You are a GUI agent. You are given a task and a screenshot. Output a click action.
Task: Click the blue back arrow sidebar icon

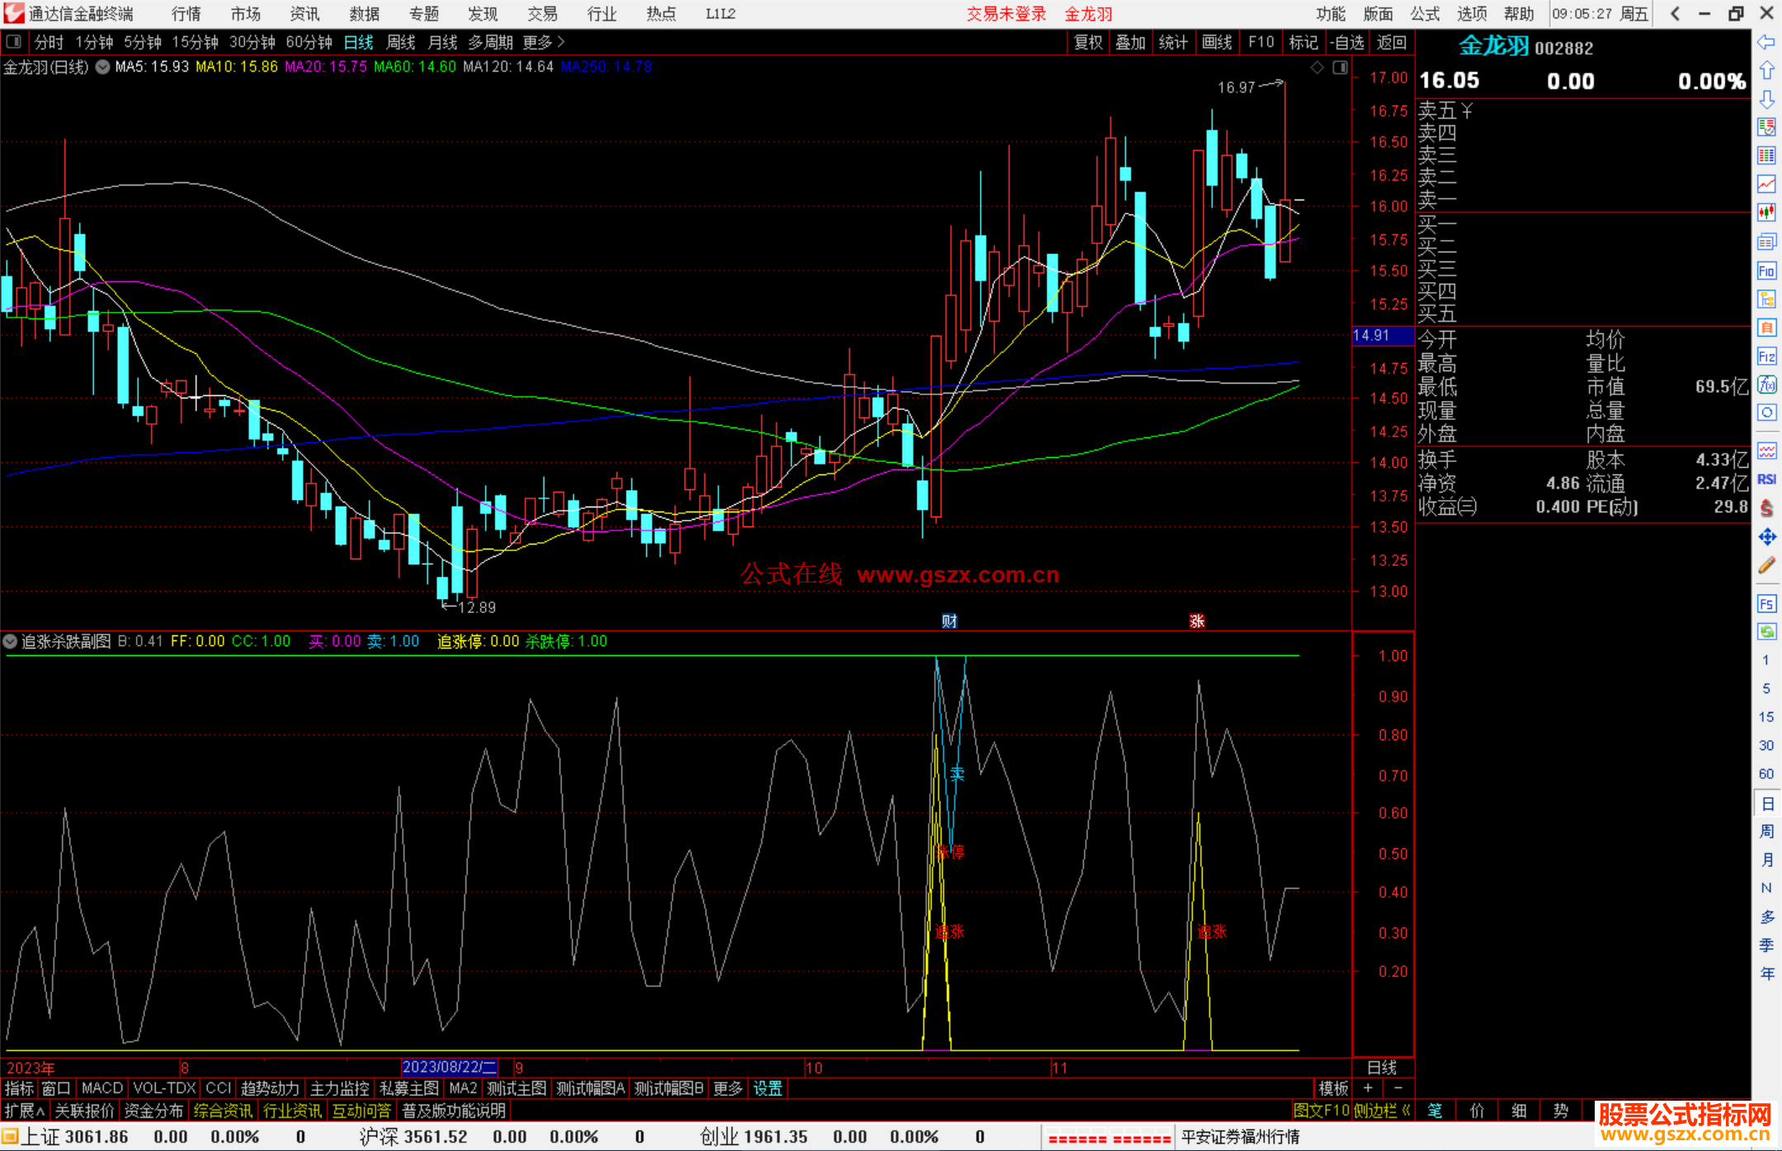click(1766, 41)
